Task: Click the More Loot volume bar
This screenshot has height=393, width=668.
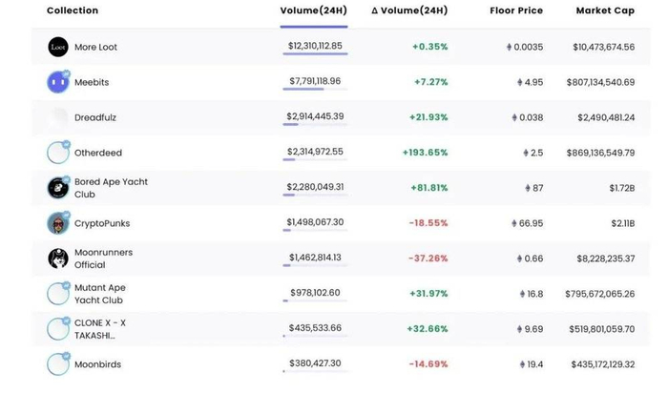Action: click(x=315, y=55)
